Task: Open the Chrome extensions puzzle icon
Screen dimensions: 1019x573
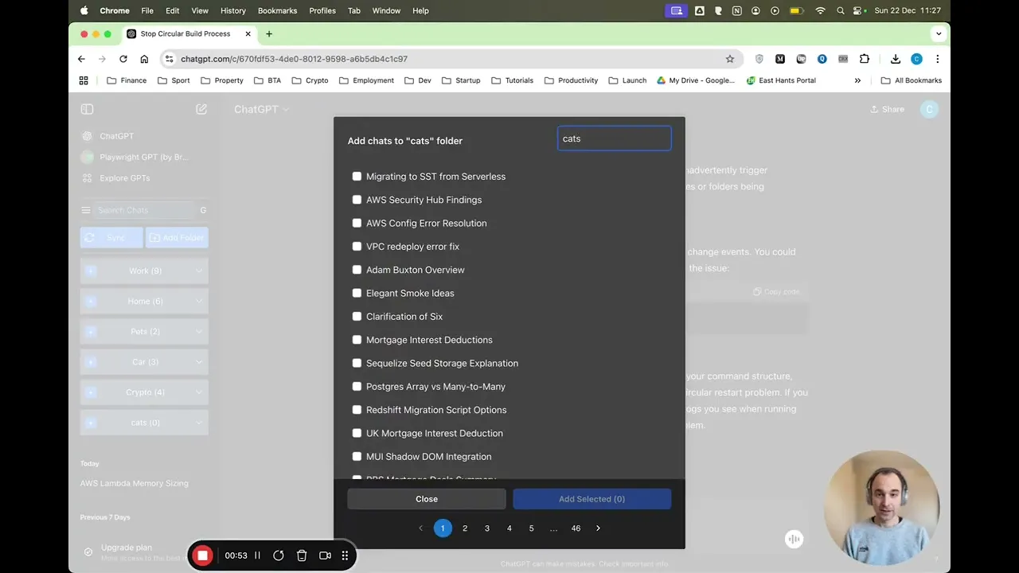Action: pos(865,59)
